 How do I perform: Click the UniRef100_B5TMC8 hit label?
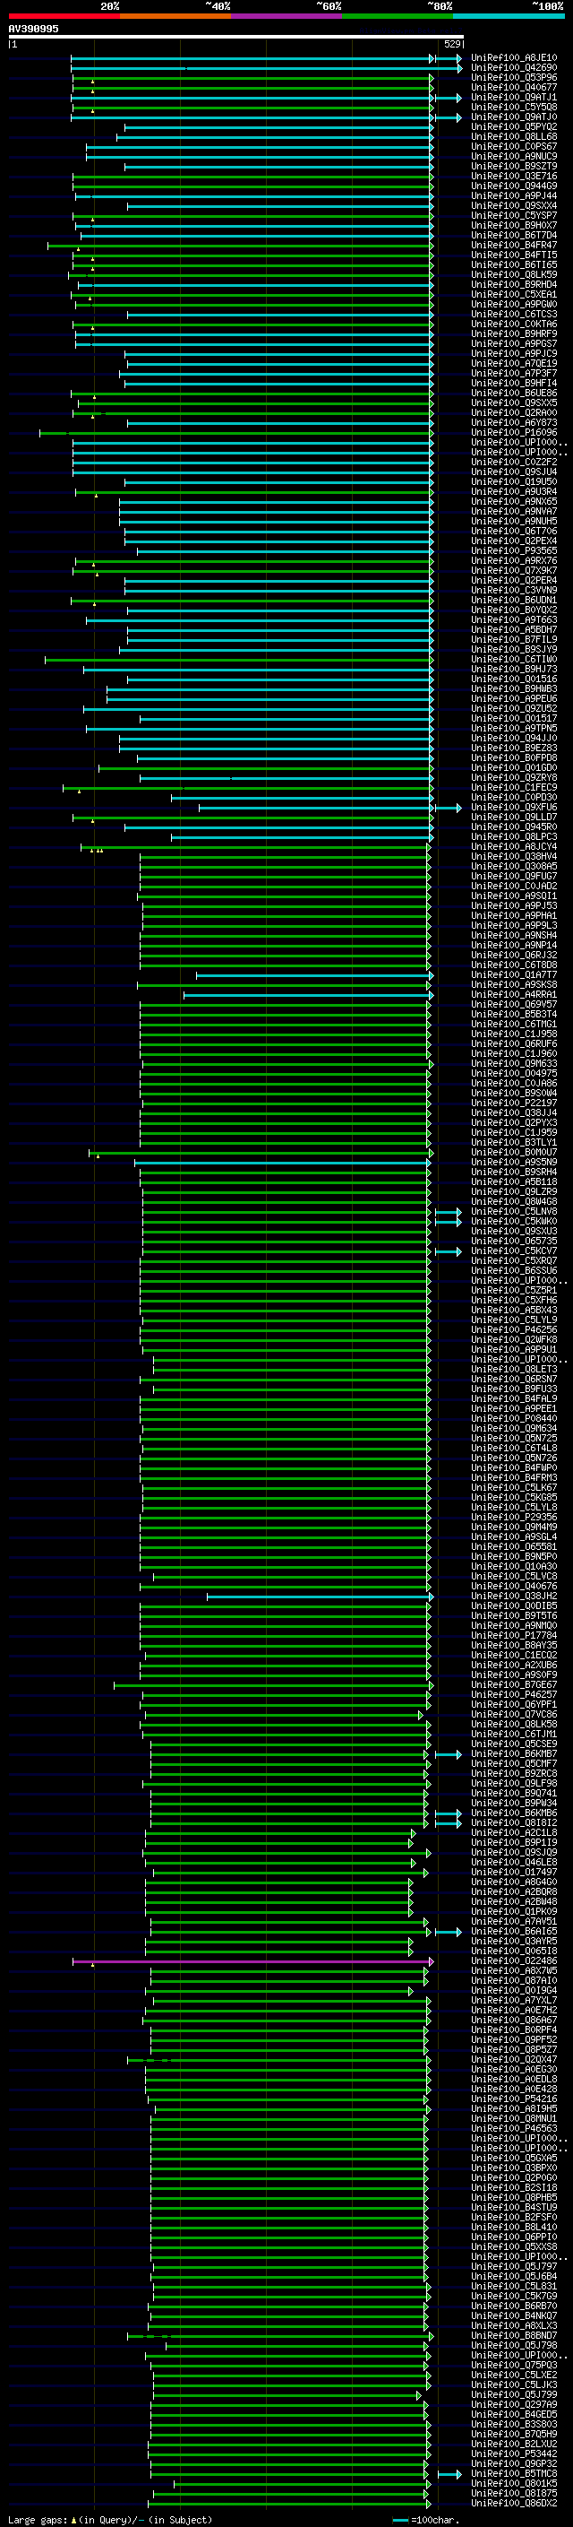pyautogui.click(x=514, y=2473)
